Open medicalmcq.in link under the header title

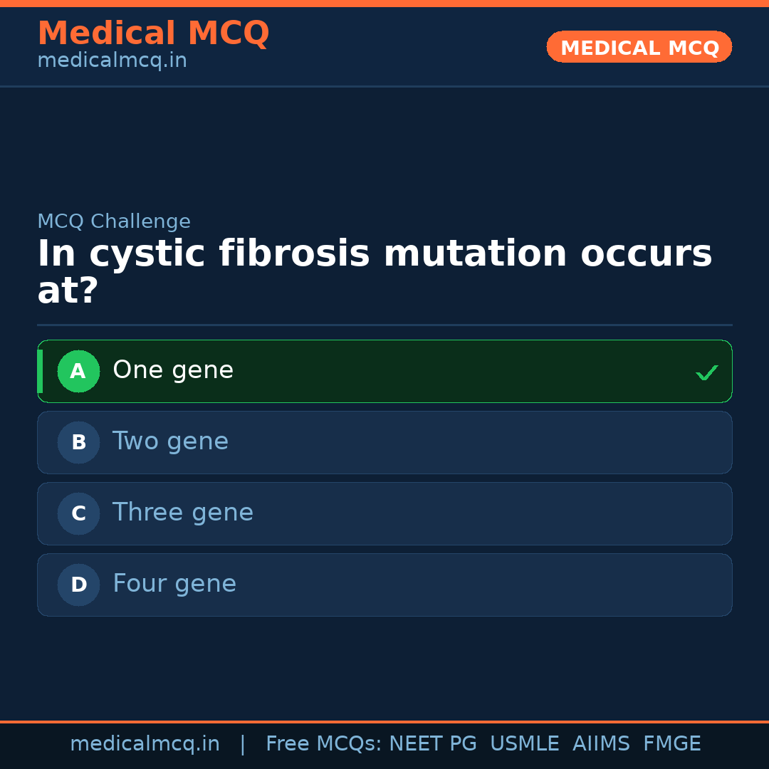(112, 61)
